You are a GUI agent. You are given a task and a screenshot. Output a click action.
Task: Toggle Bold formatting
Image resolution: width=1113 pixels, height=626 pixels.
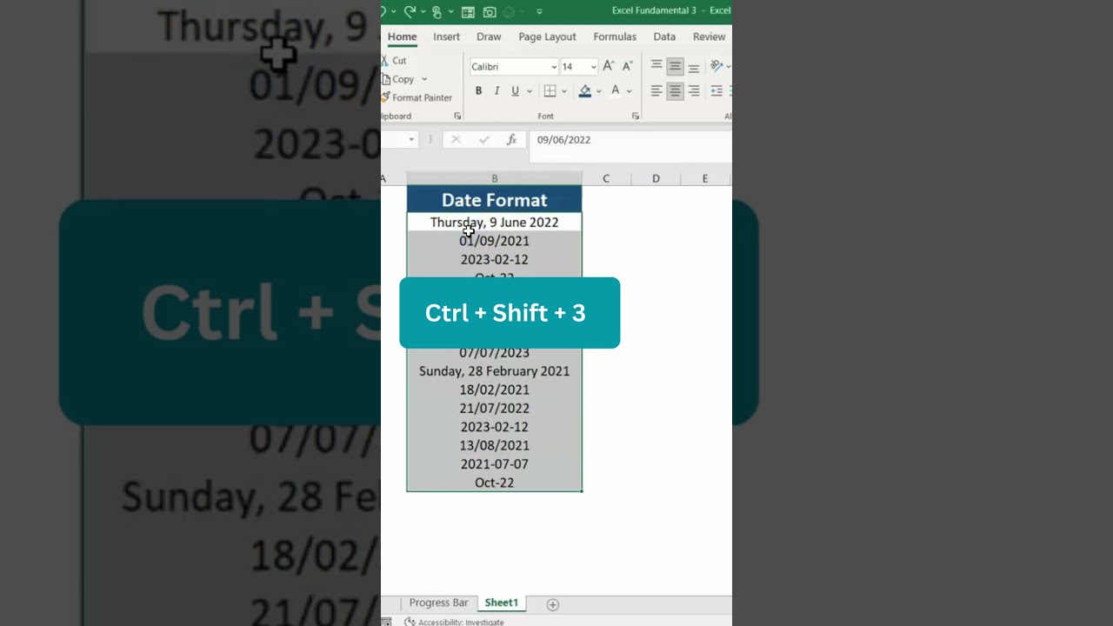coord(478,90)
